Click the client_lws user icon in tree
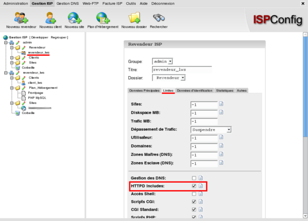Screen dimensions: 308x221 point(23,83)
